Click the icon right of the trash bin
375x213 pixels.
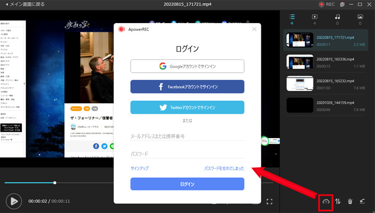pos(362,202)
